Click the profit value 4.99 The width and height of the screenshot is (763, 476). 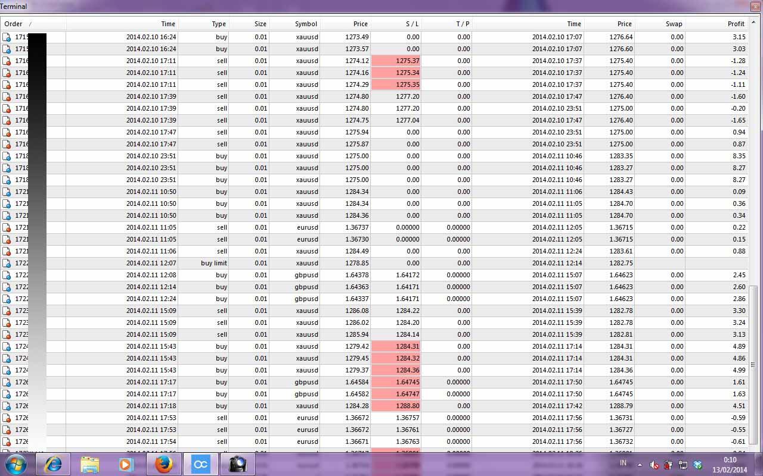click(739, 370)
